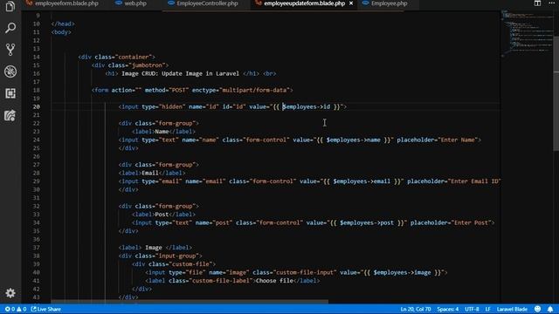Split the editor to the right
The height and width of the screenshot is (314, 559).
(537, 3)
